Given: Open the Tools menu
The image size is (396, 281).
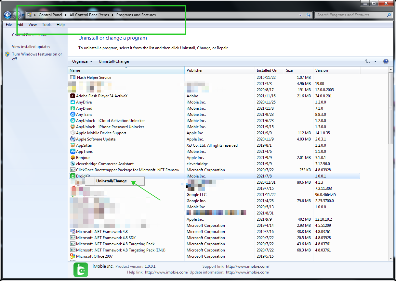Looking at the screenshot, I should click(x=46, y=25).
